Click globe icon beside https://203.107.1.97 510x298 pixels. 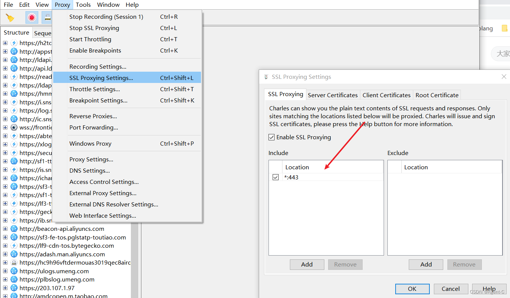(x=14, y=288)
